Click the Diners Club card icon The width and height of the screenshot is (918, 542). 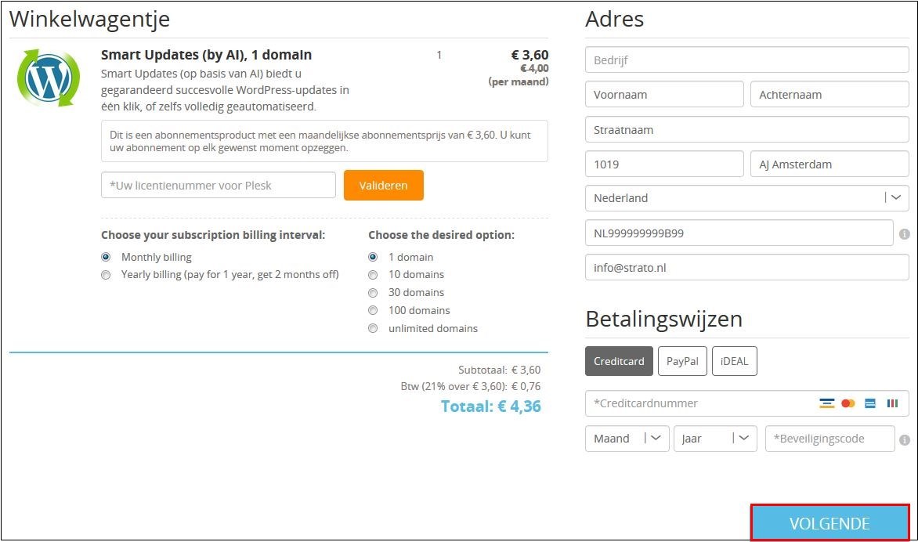click(892, 403)
